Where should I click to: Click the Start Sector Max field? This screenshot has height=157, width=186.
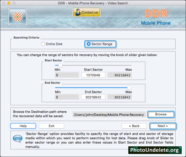point(120,75)
